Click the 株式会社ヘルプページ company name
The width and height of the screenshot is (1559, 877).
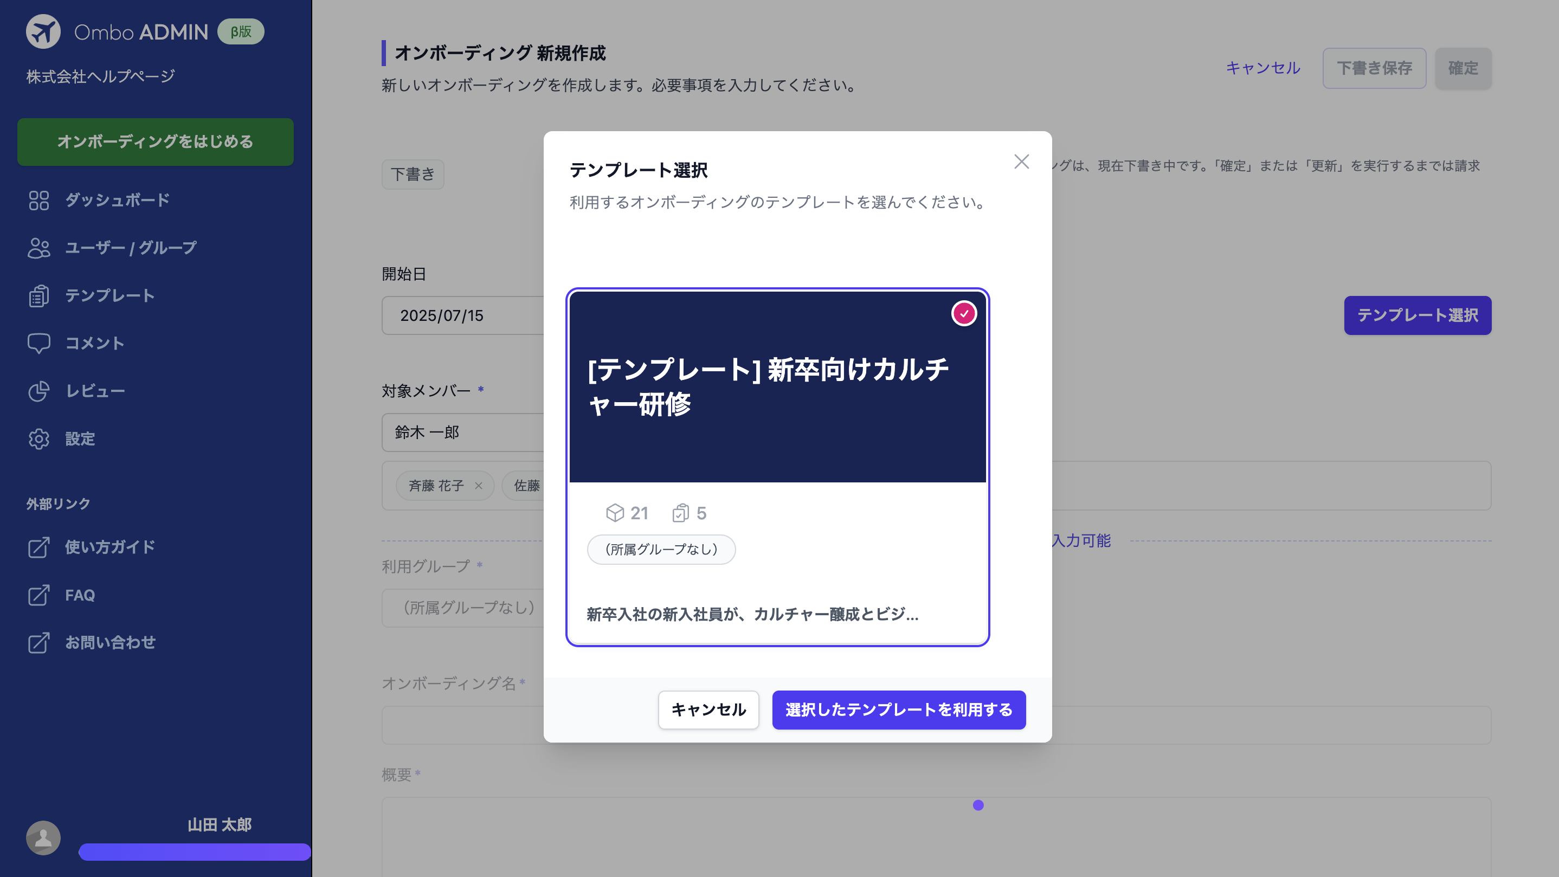coord(100,76)
